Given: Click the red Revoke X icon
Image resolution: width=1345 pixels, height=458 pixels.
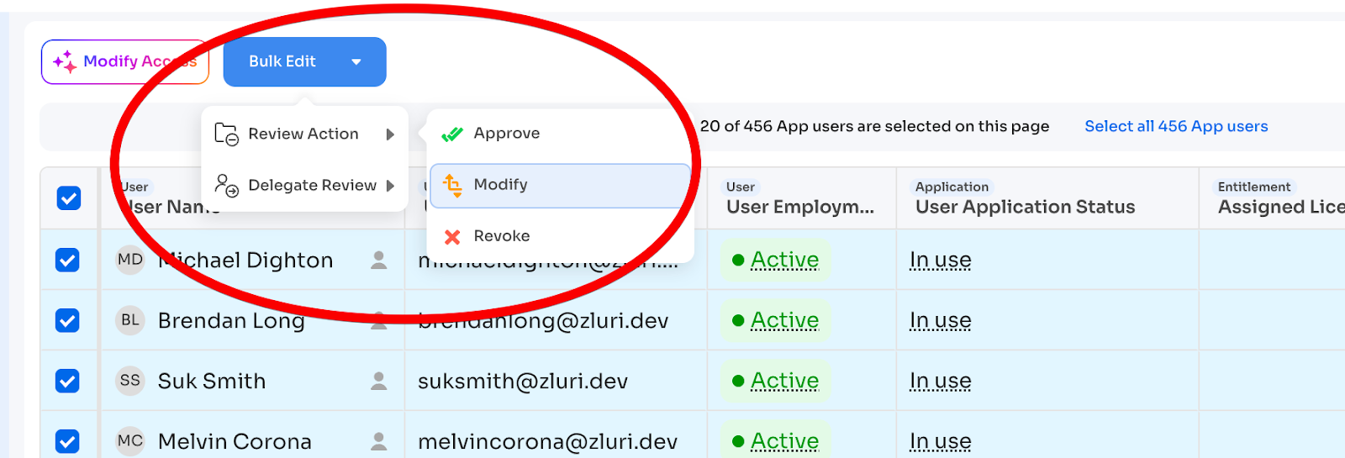Looking at the screenshot, I should pos(452,237).
